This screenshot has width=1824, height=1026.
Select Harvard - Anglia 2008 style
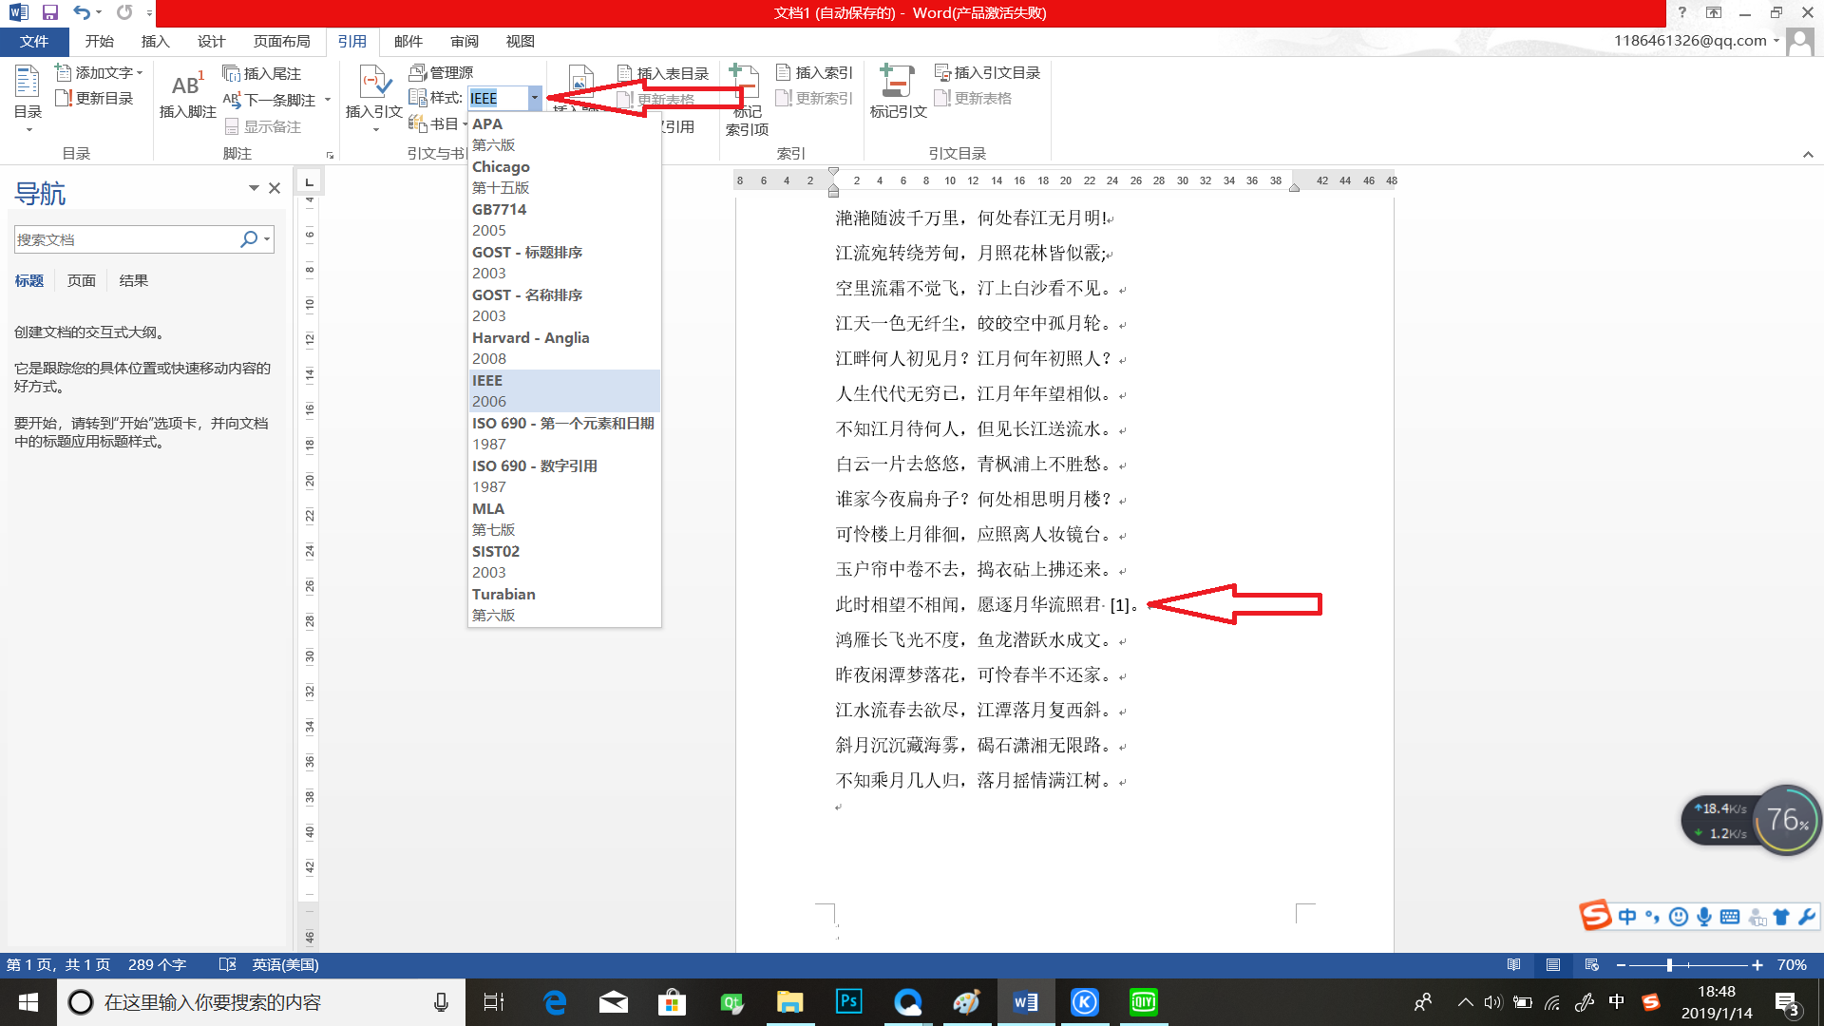tap(564, 348)
